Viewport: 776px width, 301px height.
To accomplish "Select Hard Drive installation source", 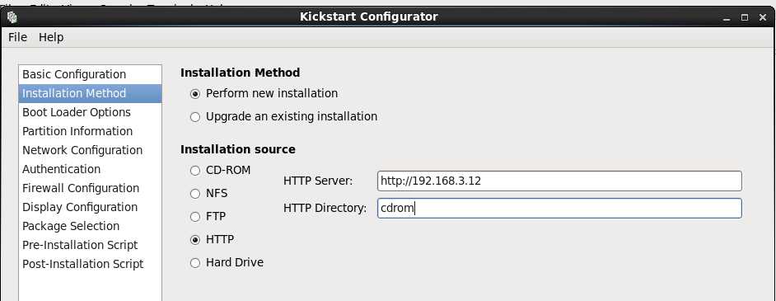I will coord(227,262).
